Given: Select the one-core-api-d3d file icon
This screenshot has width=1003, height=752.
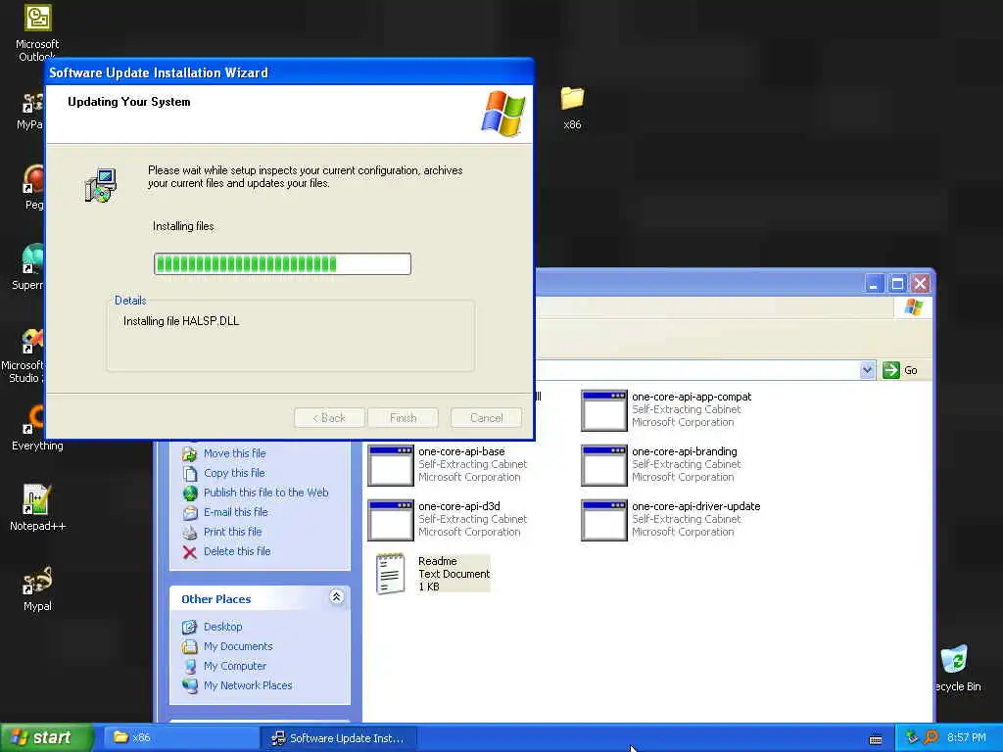Looking at the screenshot, I should pyautogui.click(x=390, y=520).
